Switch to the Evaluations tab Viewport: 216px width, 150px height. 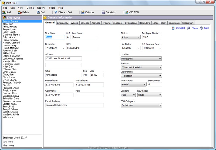(x=131, y=23)
